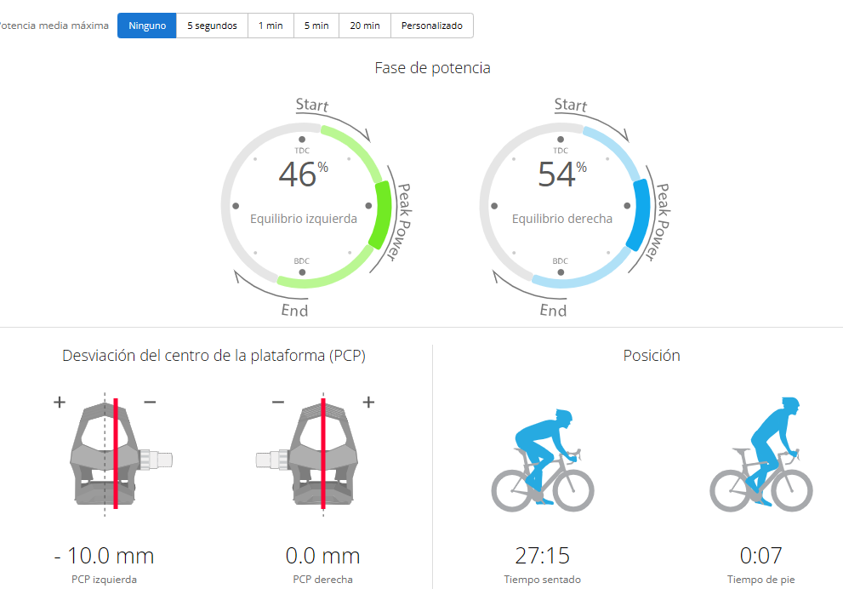Click the Fase de potencia heading
Screen dimensions: 843x606
[x=432, y=68]
